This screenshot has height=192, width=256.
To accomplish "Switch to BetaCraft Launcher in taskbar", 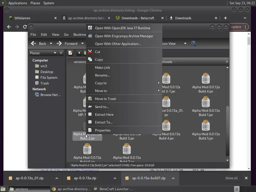I will pyautogui.click(x=114, y=189).
